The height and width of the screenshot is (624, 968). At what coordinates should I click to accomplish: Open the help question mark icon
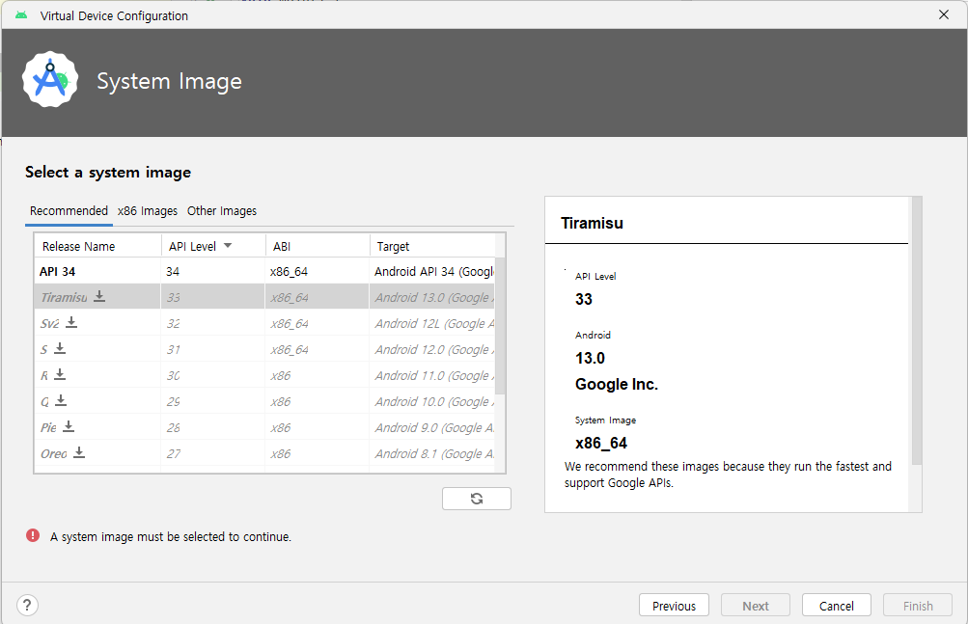click(27, 605)
